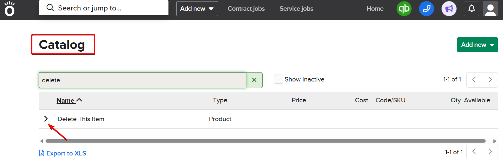
Task: Open the QuickBooks integration icon
Action: point(404,9)
